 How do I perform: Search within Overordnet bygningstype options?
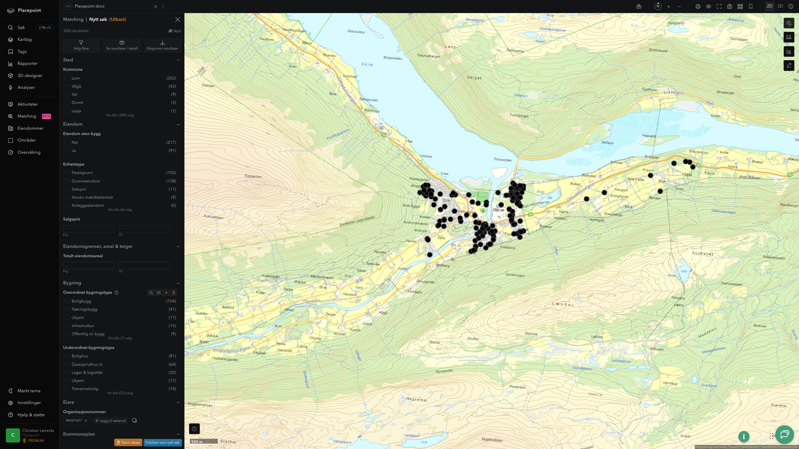point(151,292)
